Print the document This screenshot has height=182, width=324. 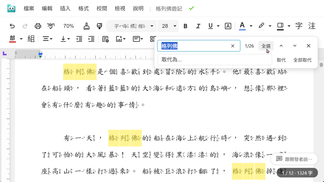(x=38, y=26)
